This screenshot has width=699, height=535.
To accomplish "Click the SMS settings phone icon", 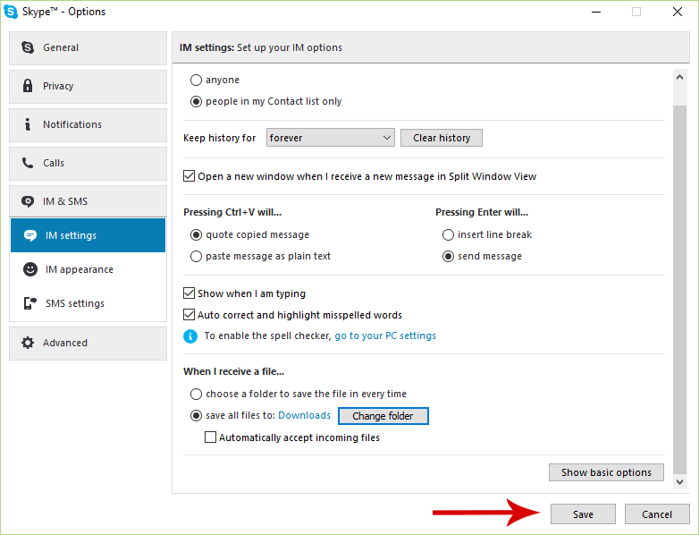I will coord(30,303).
